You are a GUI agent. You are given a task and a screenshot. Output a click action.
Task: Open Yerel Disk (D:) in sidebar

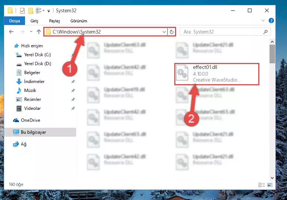(38, 64)
